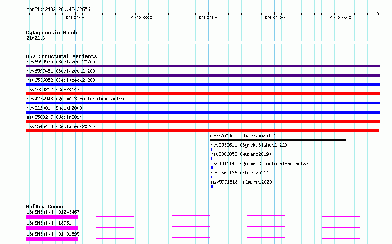Click the magenta exon block of NM_018961
This screenshot has height=244, width=392.
52,228
